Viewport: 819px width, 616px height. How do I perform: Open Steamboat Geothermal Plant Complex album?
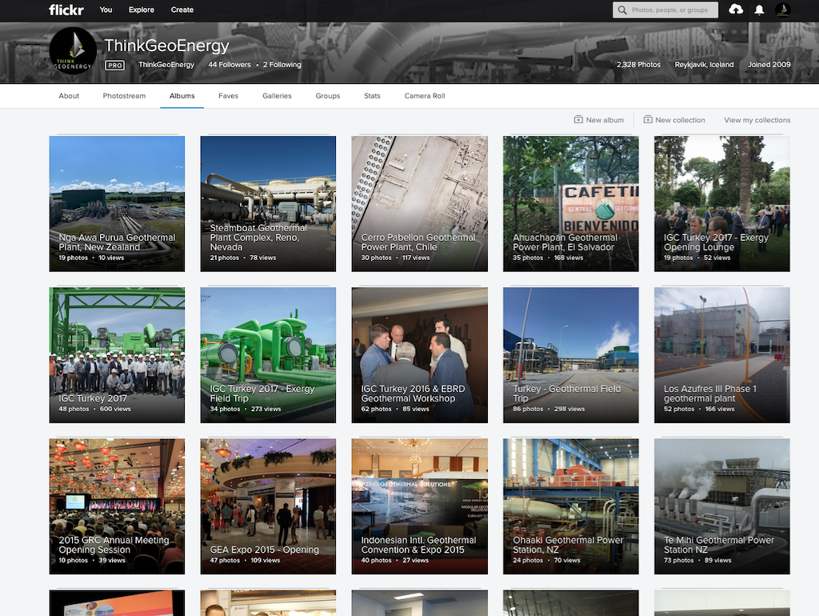[268, 203]
